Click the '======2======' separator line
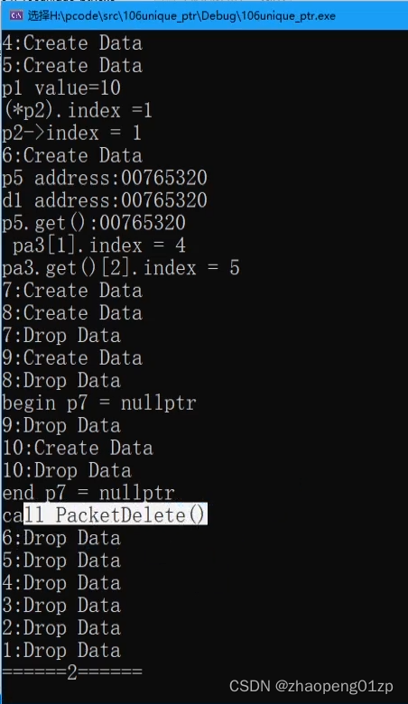The height and width of the screenshot is (704, 408). [x=72, y=672]
